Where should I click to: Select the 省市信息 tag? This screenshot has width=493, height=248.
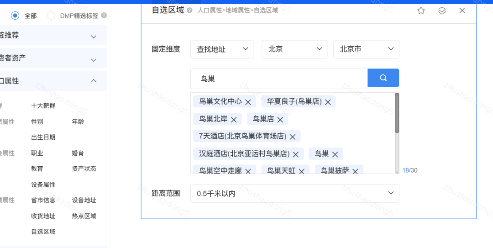(x=43, y=200)
